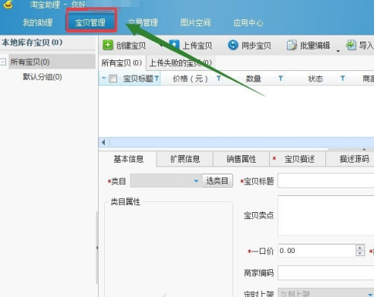Screen dimensions: 374x297
Task: Click the 同步宝贝 sync icon
Action: (x=233, y=46)
